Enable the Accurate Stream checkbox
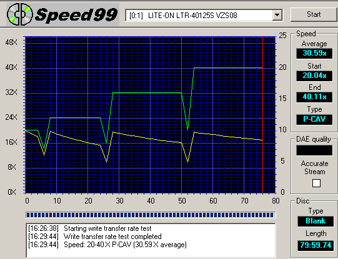This screenshot has width=338, height=259. [x=316, y=183]
